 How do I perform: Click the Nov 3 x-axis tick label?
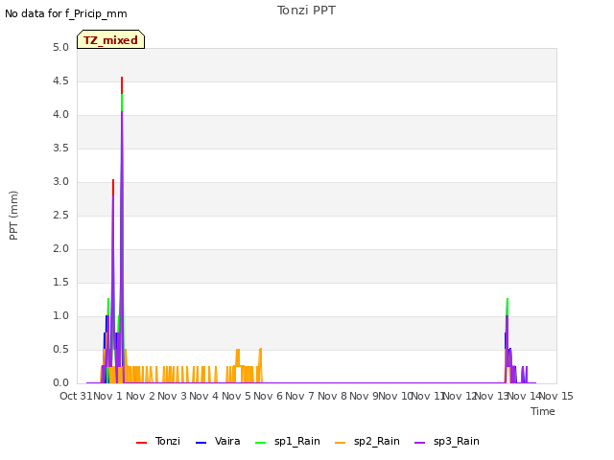(173, 396)
